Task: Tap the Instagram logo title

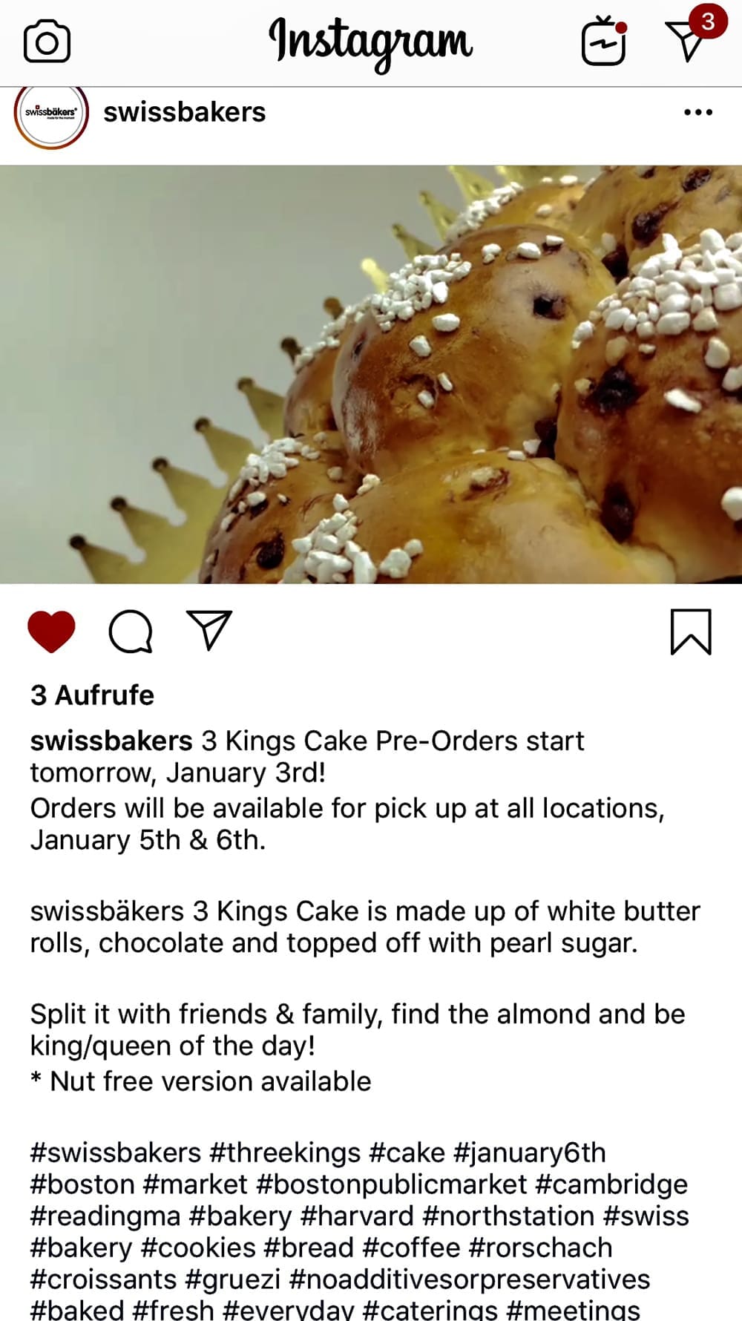Action: 370,42
